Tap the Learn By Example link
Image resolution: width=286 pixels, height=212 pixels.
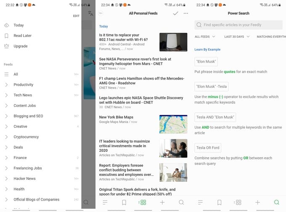[207, 50]
